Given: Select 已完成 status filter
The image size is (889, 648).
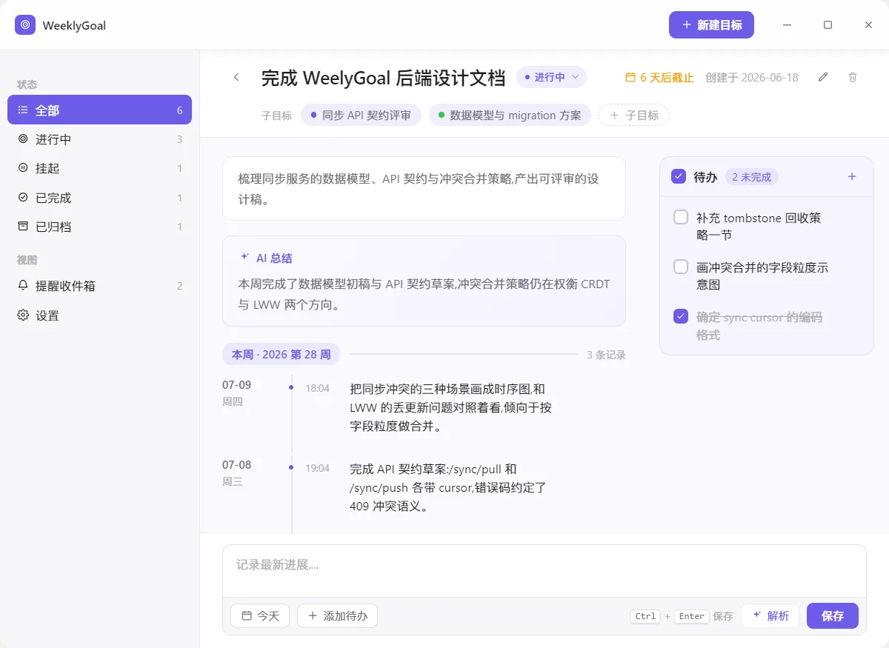Looking at the screenshot, I should coord(99,198).
